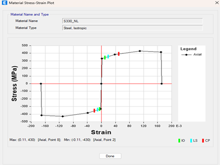Click the zero-stress point at strain -172
Viewport: 220px width, 165px height.
(41, 84)
